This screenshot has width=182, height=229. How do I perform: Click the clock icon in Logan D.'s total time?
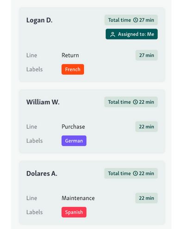pos(136,20)
